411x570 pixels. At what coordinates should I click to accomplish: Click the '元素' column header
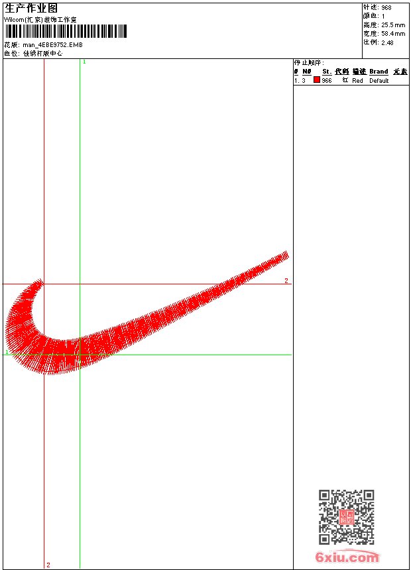point(400,72)
